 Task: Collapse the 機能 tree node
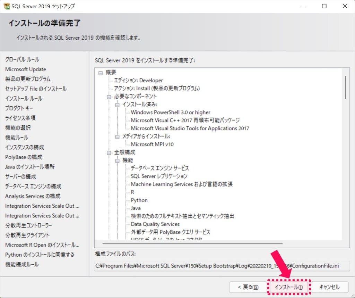(117, 161)
